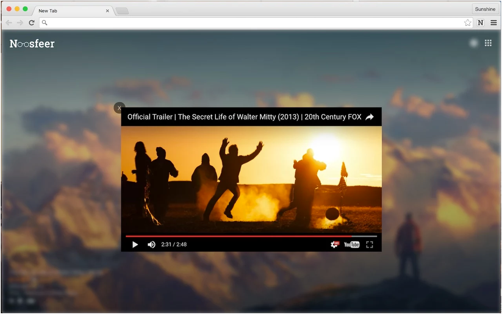Viewport: 502px width, 314px height.
Task: Play the Walter Mitty trailer video
Action: point(135,244)
